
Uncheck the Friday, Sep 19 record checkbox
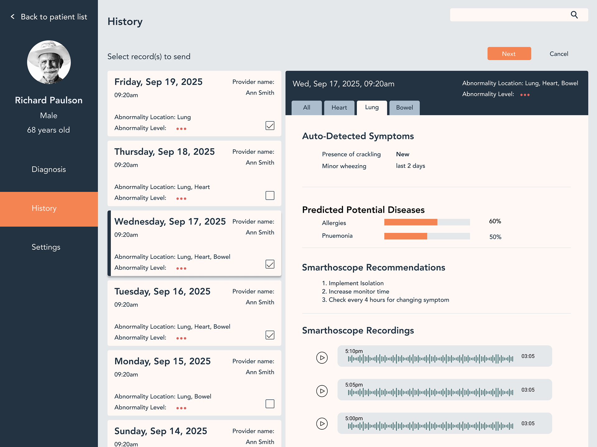click(270, 125)
